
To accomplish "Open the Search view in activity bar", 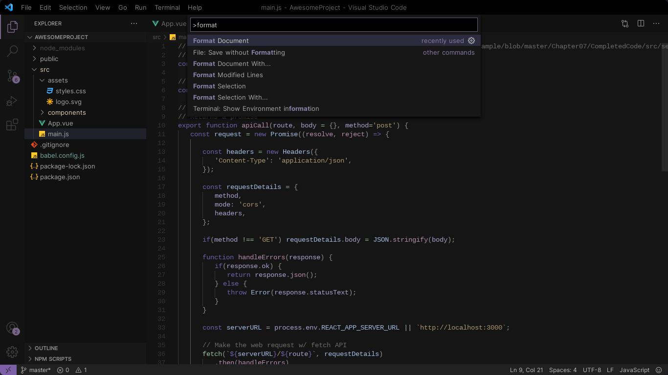I will pyautogui.click(x=12, y=51).
